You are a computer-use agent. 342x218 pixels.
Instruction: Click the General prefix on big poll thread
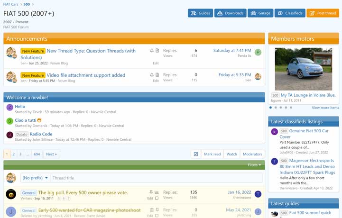coord(29,193)
